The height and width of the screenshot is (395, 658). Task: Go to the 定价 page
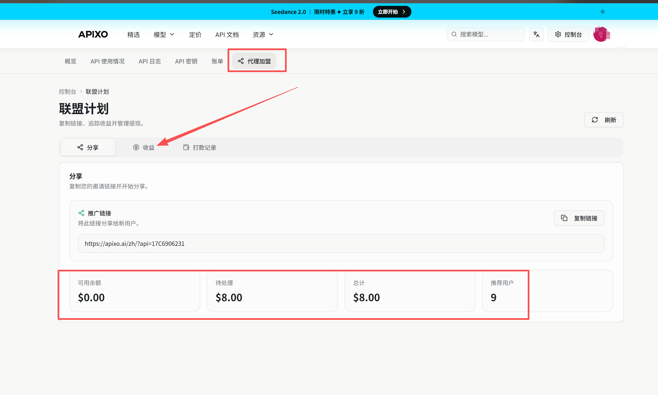click(x=195, y=35)
